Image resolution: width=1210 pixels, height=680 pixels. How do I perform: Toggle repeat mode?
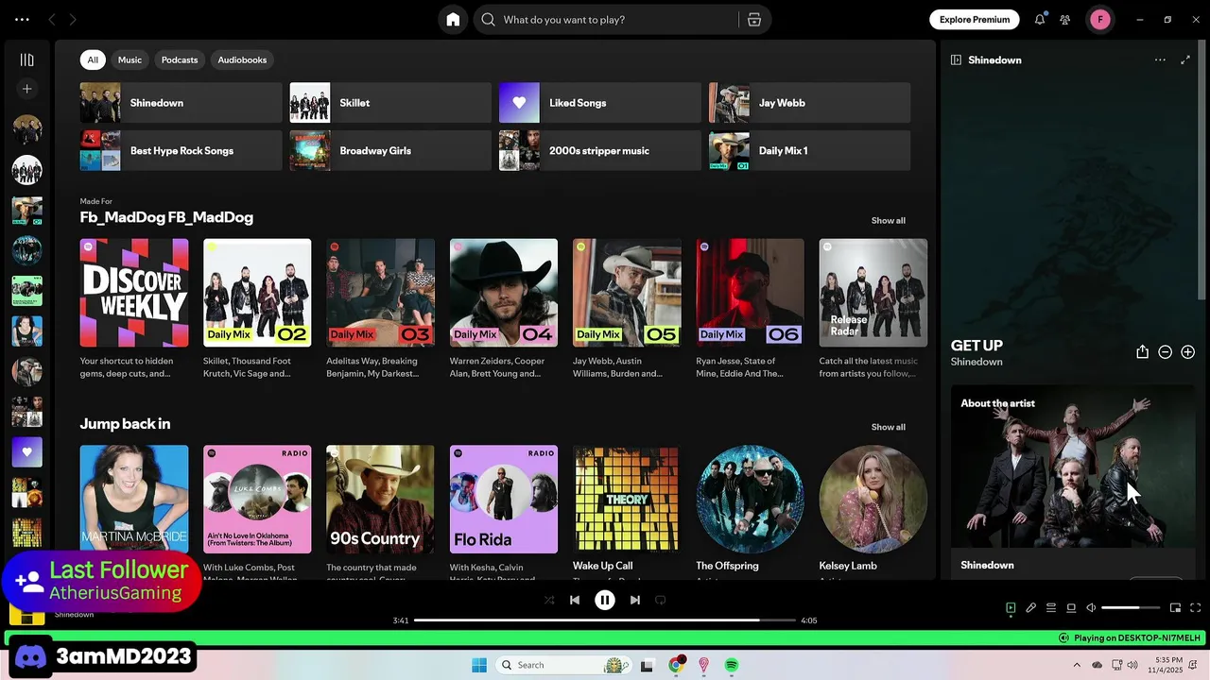click(661, 600)
